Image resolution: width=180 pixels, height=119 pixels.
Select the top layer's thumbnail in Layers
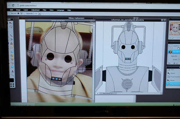click(x=171, y=46)
